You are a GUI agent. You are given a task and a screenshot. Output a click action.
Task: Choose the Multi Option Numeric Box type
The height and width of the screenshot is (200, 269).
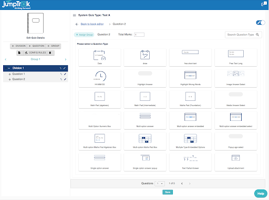pos(100,120)
